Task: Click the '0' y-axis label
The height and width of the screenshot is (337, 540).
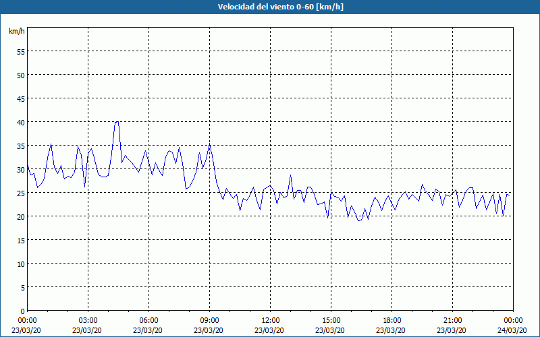Action: tap(23, 311)
